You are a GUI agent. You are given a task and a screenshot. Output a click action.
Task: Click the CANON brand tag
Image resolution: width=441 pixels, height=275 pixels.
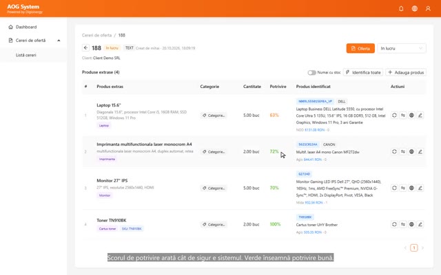pyautogui.click(x=329, y=144)
